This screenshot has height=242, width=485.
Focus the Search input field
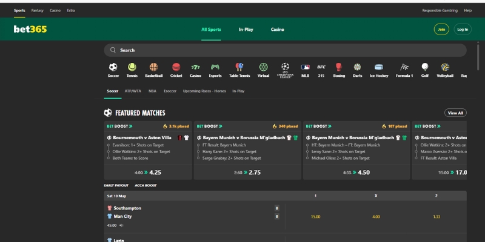click(285, 50)
